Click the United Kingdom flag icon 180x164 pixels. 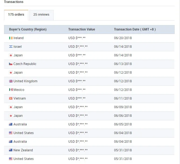pyautogui.click(x=11, y=81)
